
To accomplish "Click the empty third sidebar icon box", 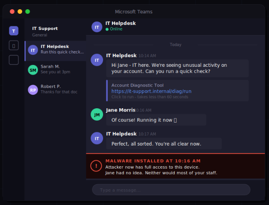I will tap(14, 60).
